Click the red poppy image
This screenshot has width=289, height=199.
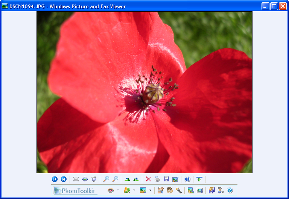click(x=144, y=92)
